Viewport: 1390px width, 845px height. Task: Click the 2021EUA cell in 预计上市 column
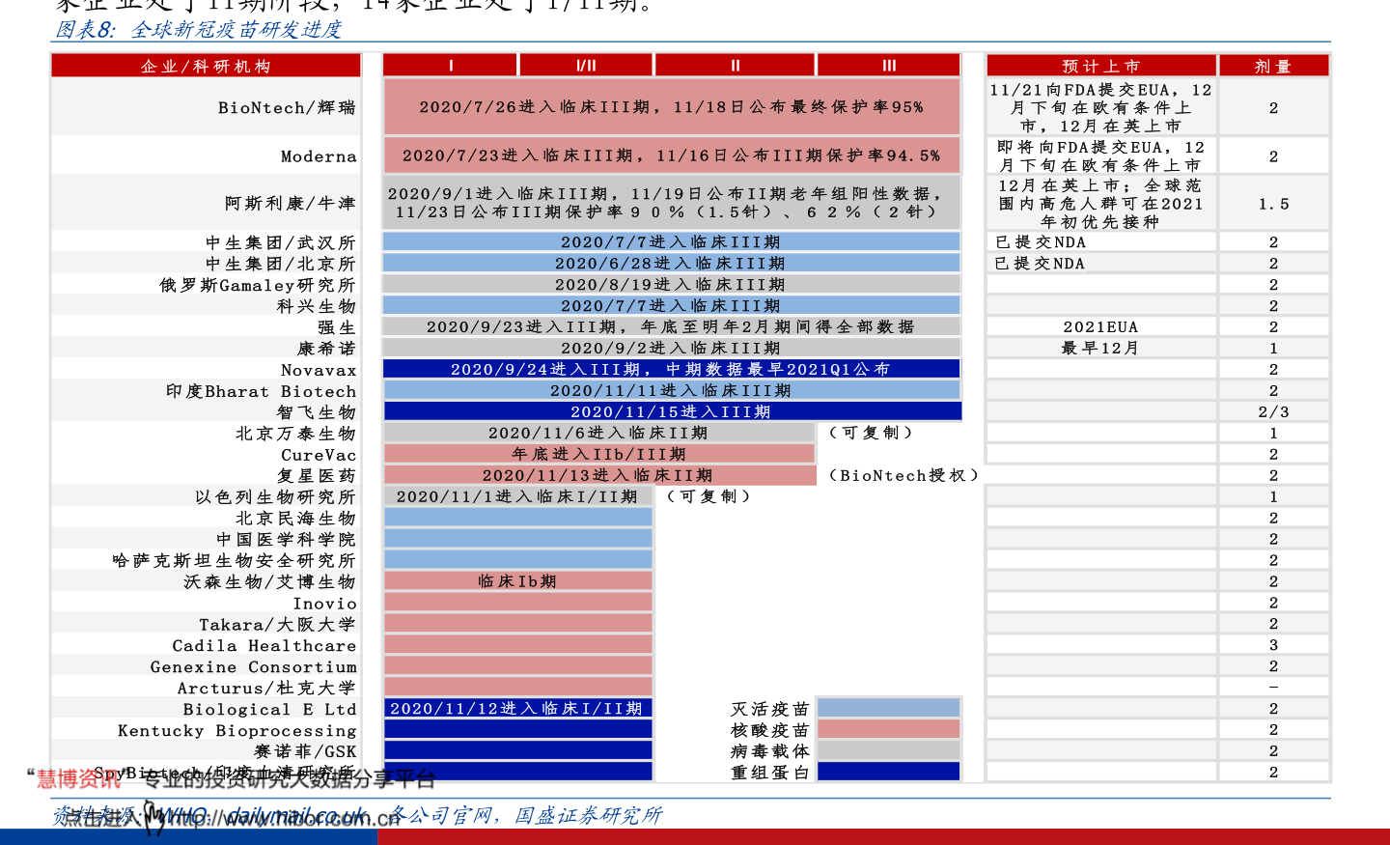[x=1100, y=327]
